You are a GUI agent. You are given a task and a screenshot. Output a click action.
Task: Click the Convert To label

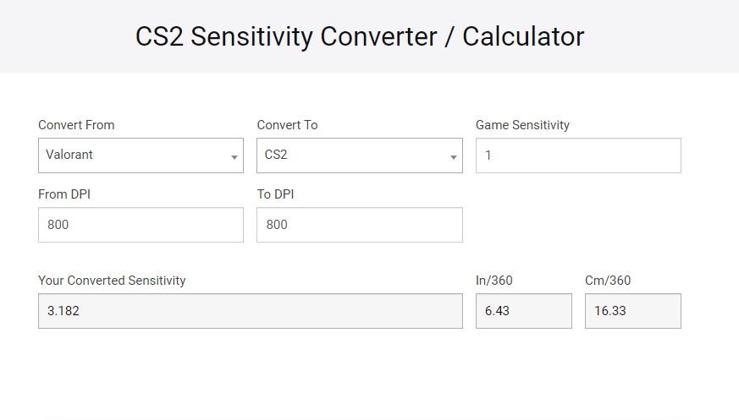click(x=287, y=125)
